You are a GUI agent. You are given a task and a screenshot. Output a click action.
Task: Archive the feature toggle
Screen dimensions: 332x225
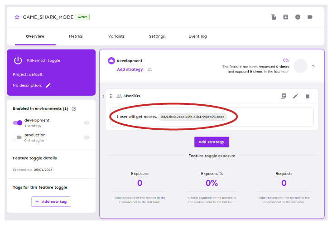point(286,17)
